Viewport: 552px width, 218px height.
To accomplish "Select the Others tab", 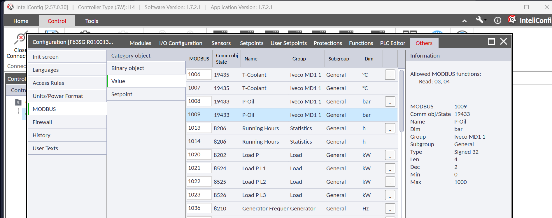I will pyautogui.click(x=424, y=43).
